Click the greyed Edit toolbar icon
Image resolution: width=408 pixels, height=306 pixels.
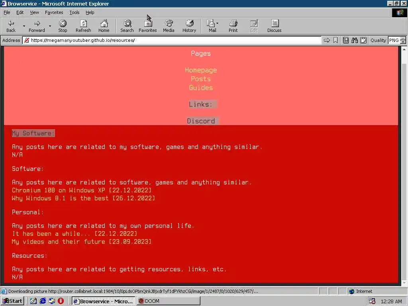[254, 26]
